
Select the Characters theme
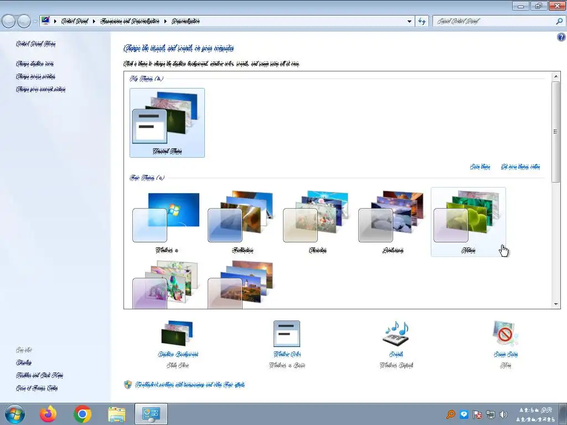317,222
